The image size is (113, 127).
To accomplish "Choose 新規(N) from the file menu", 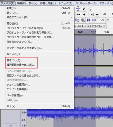I will [40, 8].
